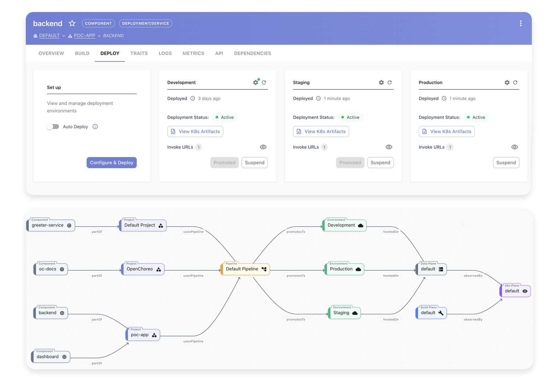
Task: Show Production Invoke URLs
Action: coord(514,147)
